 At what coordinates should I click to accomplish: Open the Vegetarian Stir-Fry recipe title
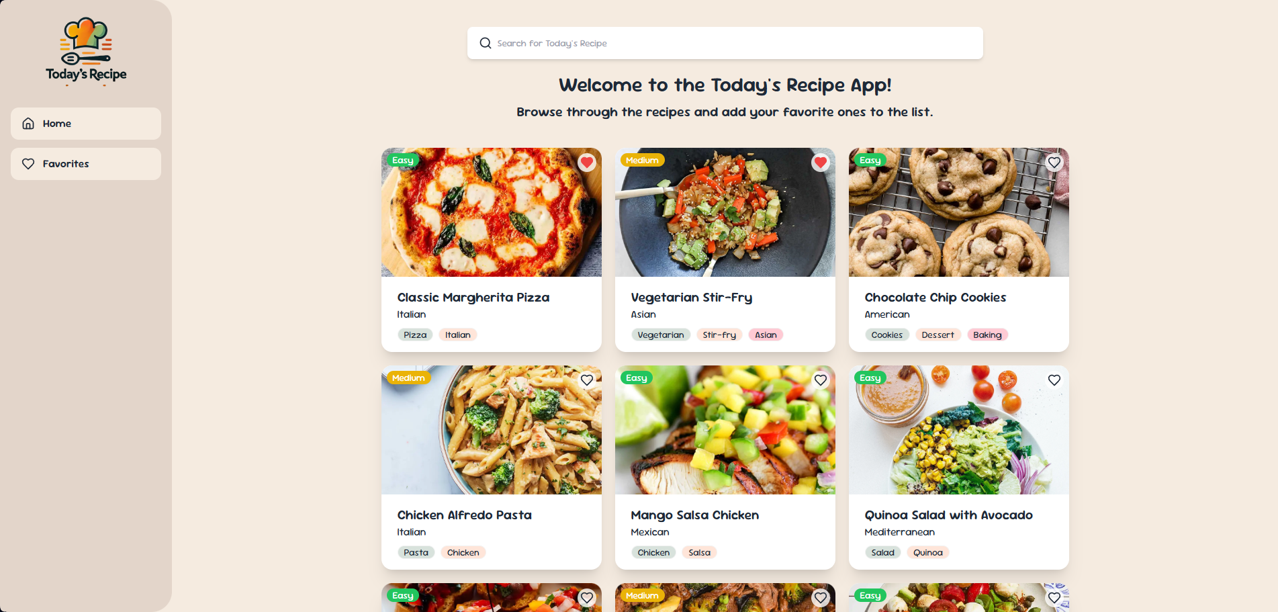click(691, 298)
